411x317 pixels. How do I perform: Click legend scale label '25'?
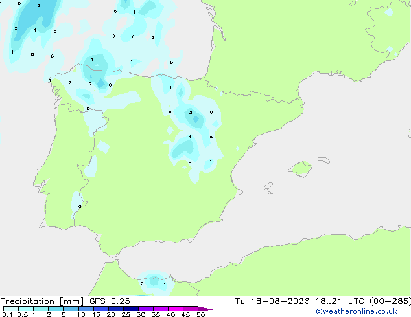point(126,314)
